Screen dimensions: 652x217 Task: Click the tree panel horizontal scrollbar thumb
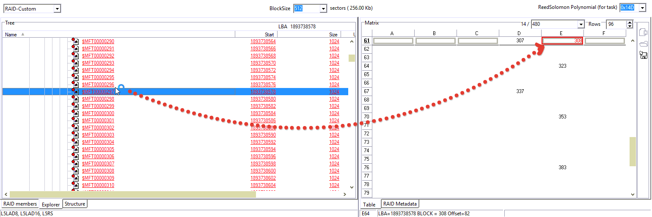click(132, 194)
